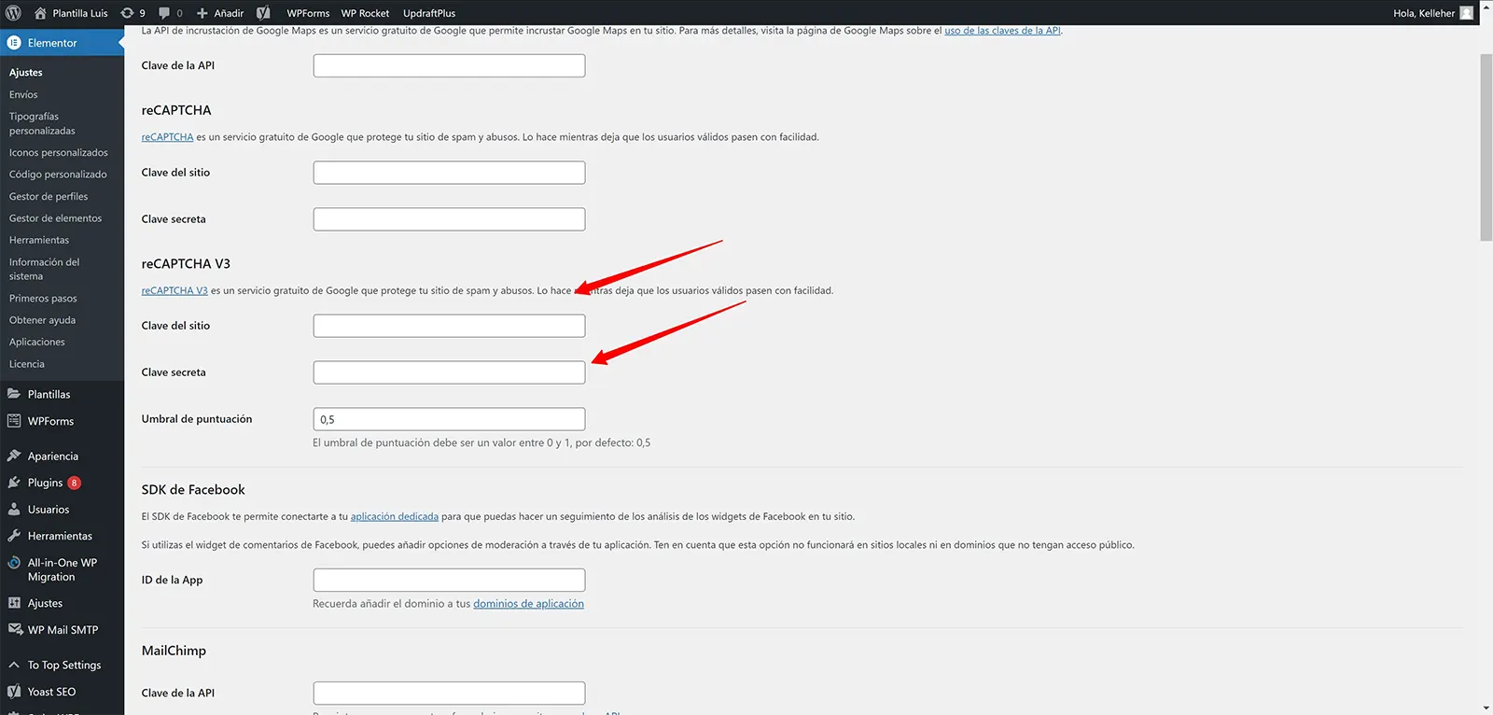The image size is (1493, 715).
Task: Select Gestor de perfiles submenu item
Action: pos(49,196)
